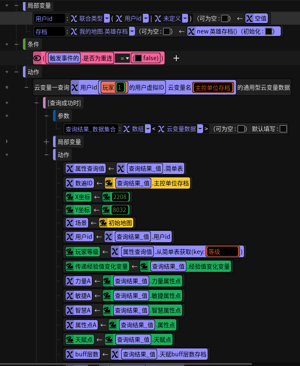Open the 联合类型 type dropdown
The image size is (300, 366).
107,18
